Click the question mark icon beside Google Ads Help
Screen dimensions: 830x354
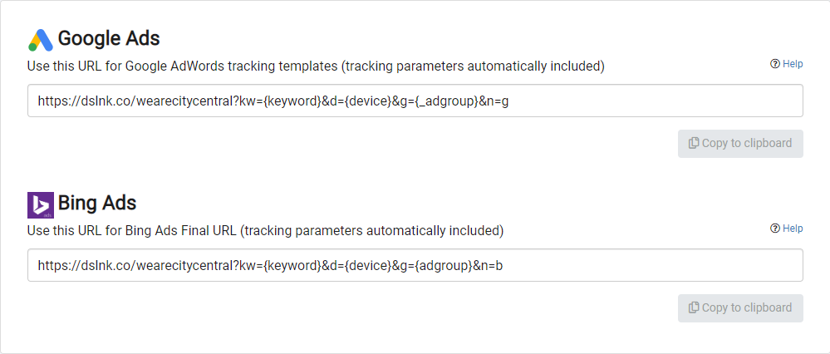click(775, 64)
